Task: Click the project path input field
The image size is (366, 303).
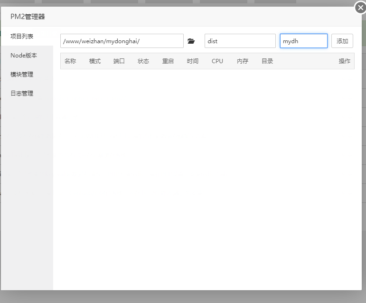Action: (x=122, y=41)
